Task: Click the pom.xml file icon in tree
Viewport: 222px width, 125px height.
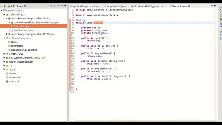Action: 7,81
